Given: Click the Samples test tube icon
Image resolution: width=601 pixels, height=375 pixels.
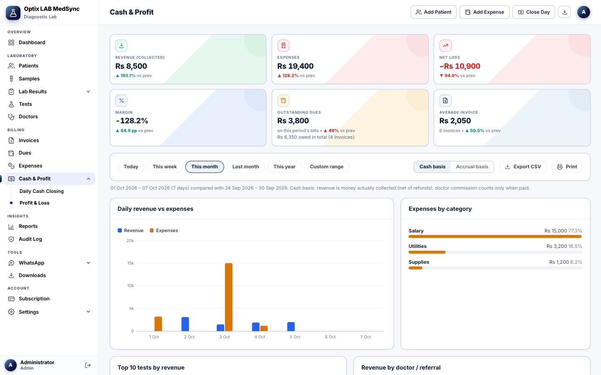Looking at the screenshot, I should point(11,79).
